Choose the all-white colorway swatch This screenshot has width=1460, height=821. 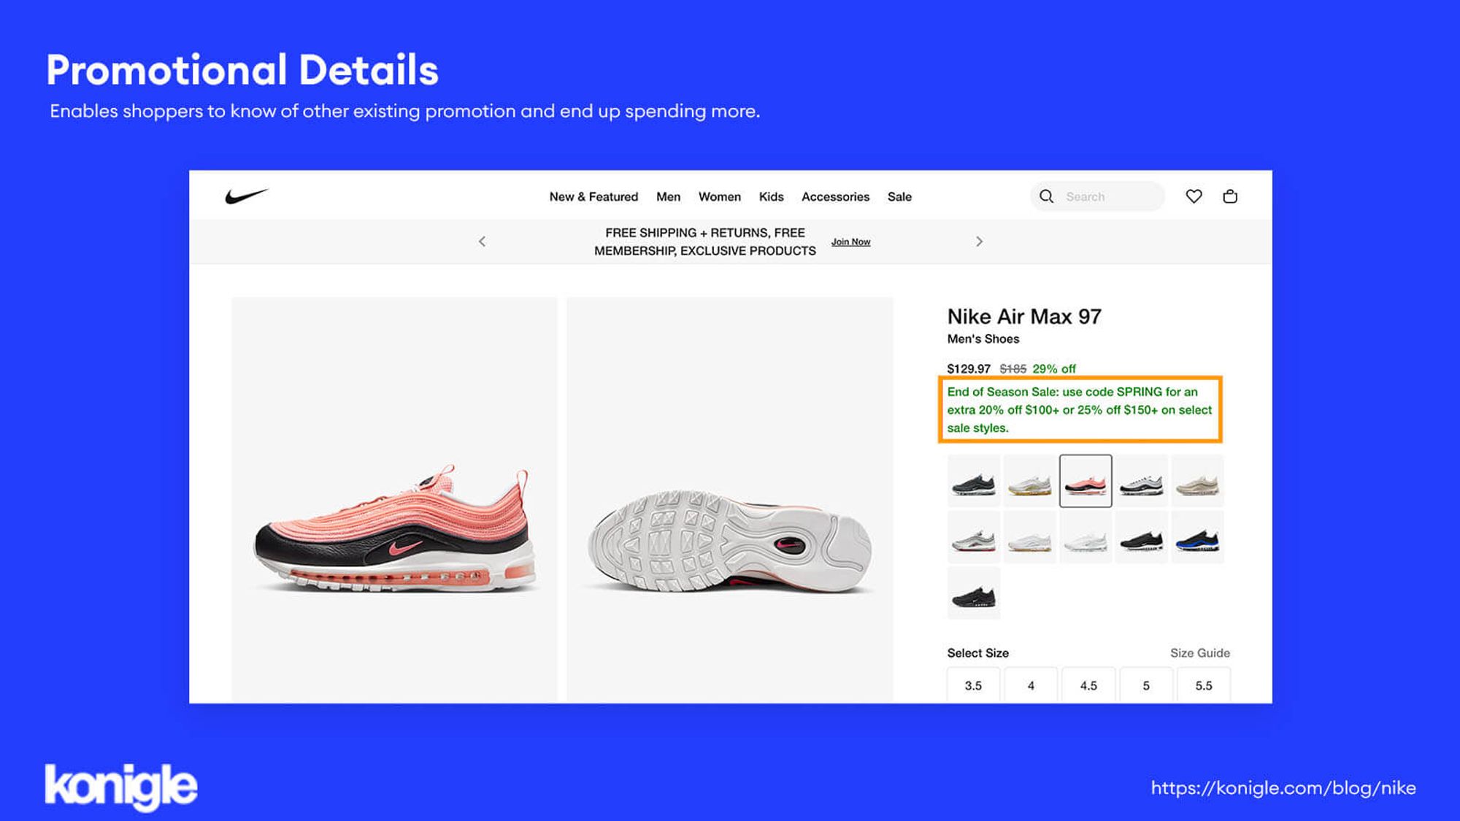[1086, 537]
